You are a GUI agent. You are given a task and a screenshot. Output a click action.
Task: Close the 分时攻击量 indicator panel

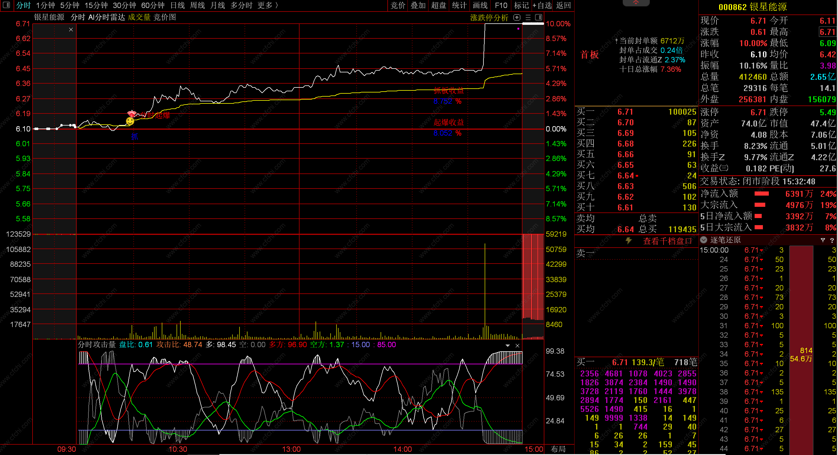point(517,345)
